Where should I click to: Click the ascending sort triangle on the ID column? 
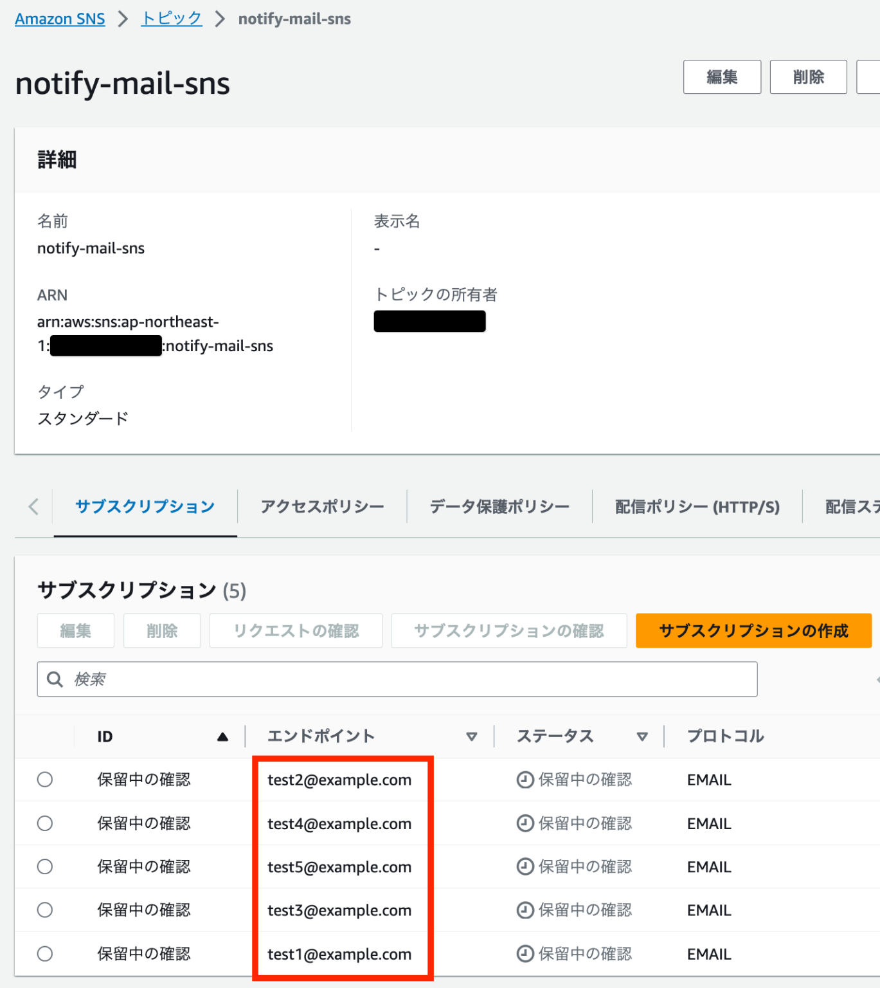(x=222, y=736)
